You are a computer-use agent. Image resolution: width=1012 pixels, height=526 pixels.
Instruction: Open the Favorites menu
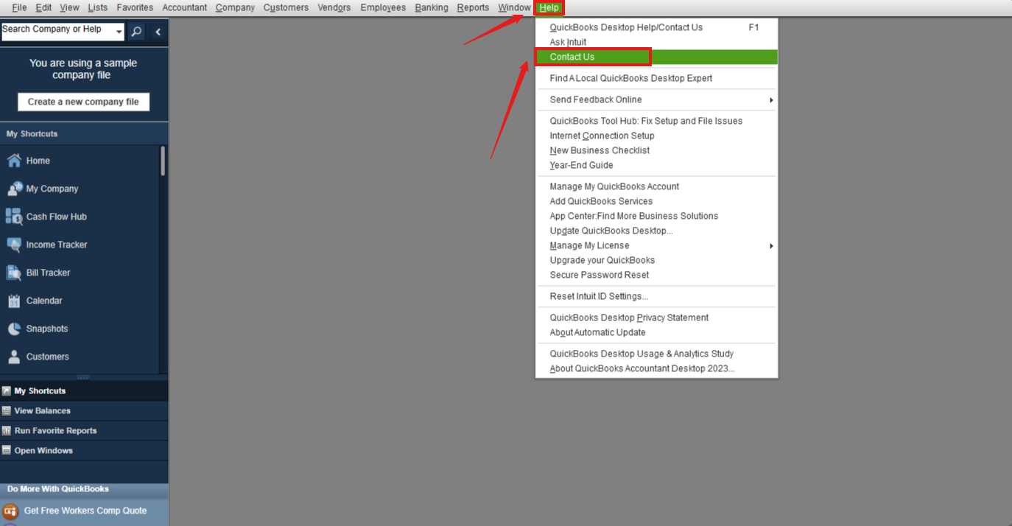tap(135, 7)
